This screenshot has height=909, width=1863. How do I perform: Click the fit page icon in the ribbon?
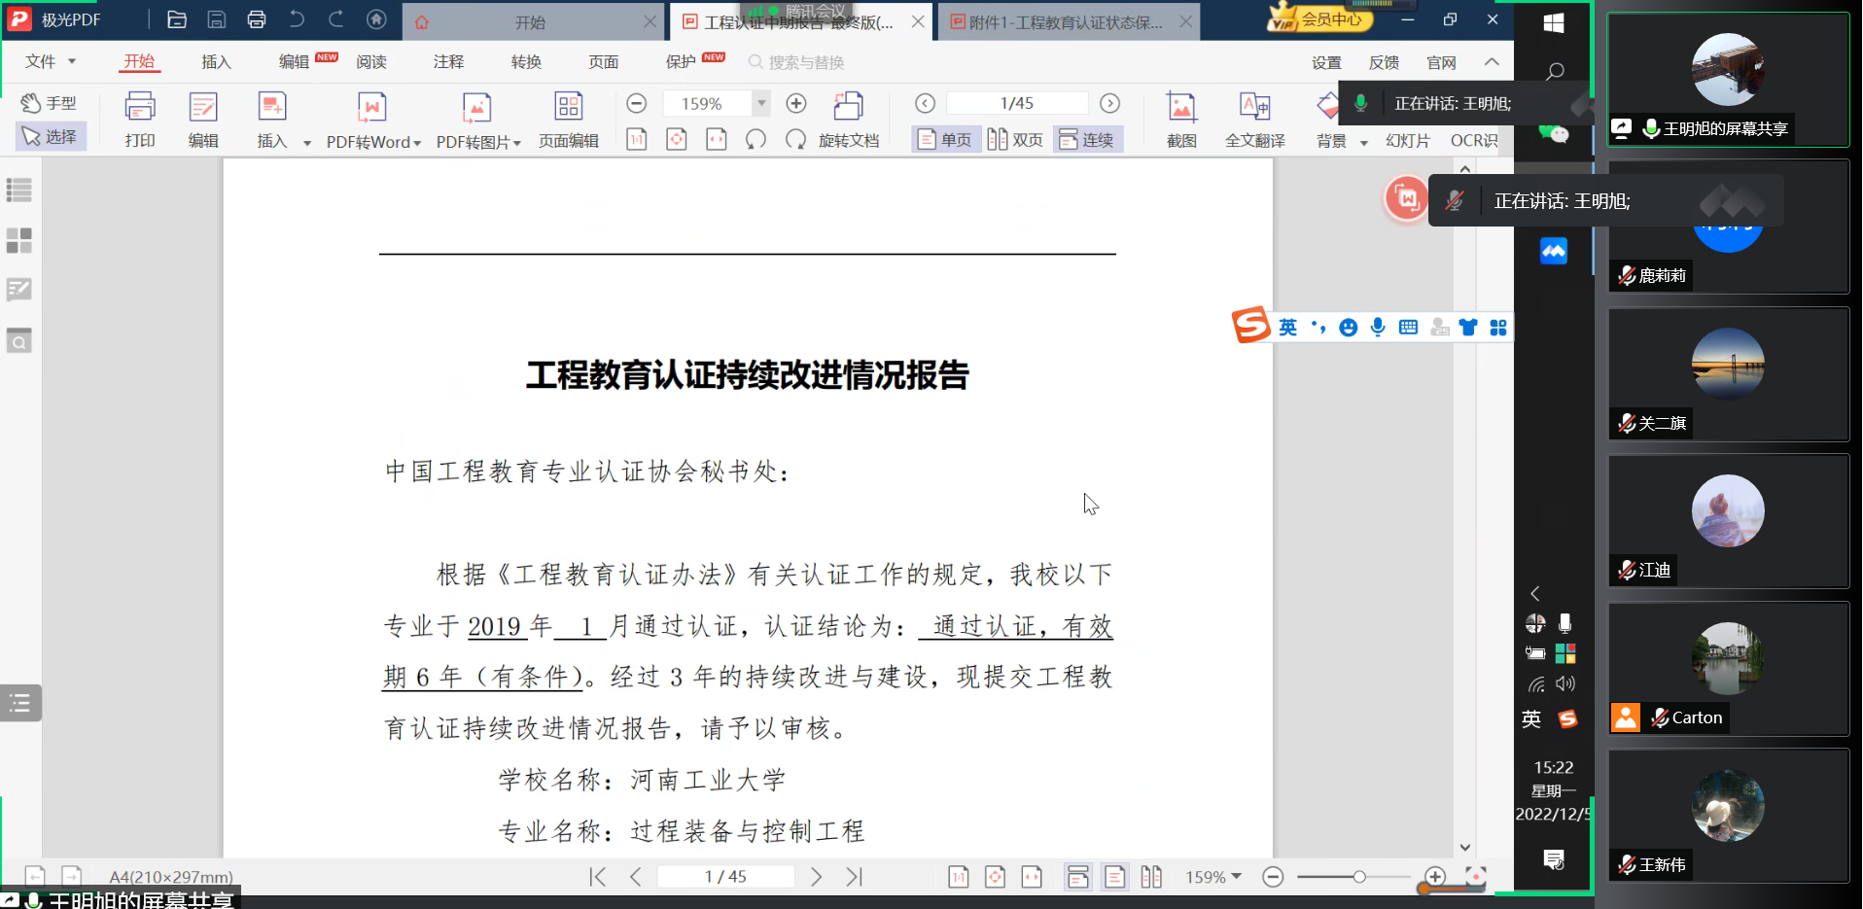pos(677,140)
